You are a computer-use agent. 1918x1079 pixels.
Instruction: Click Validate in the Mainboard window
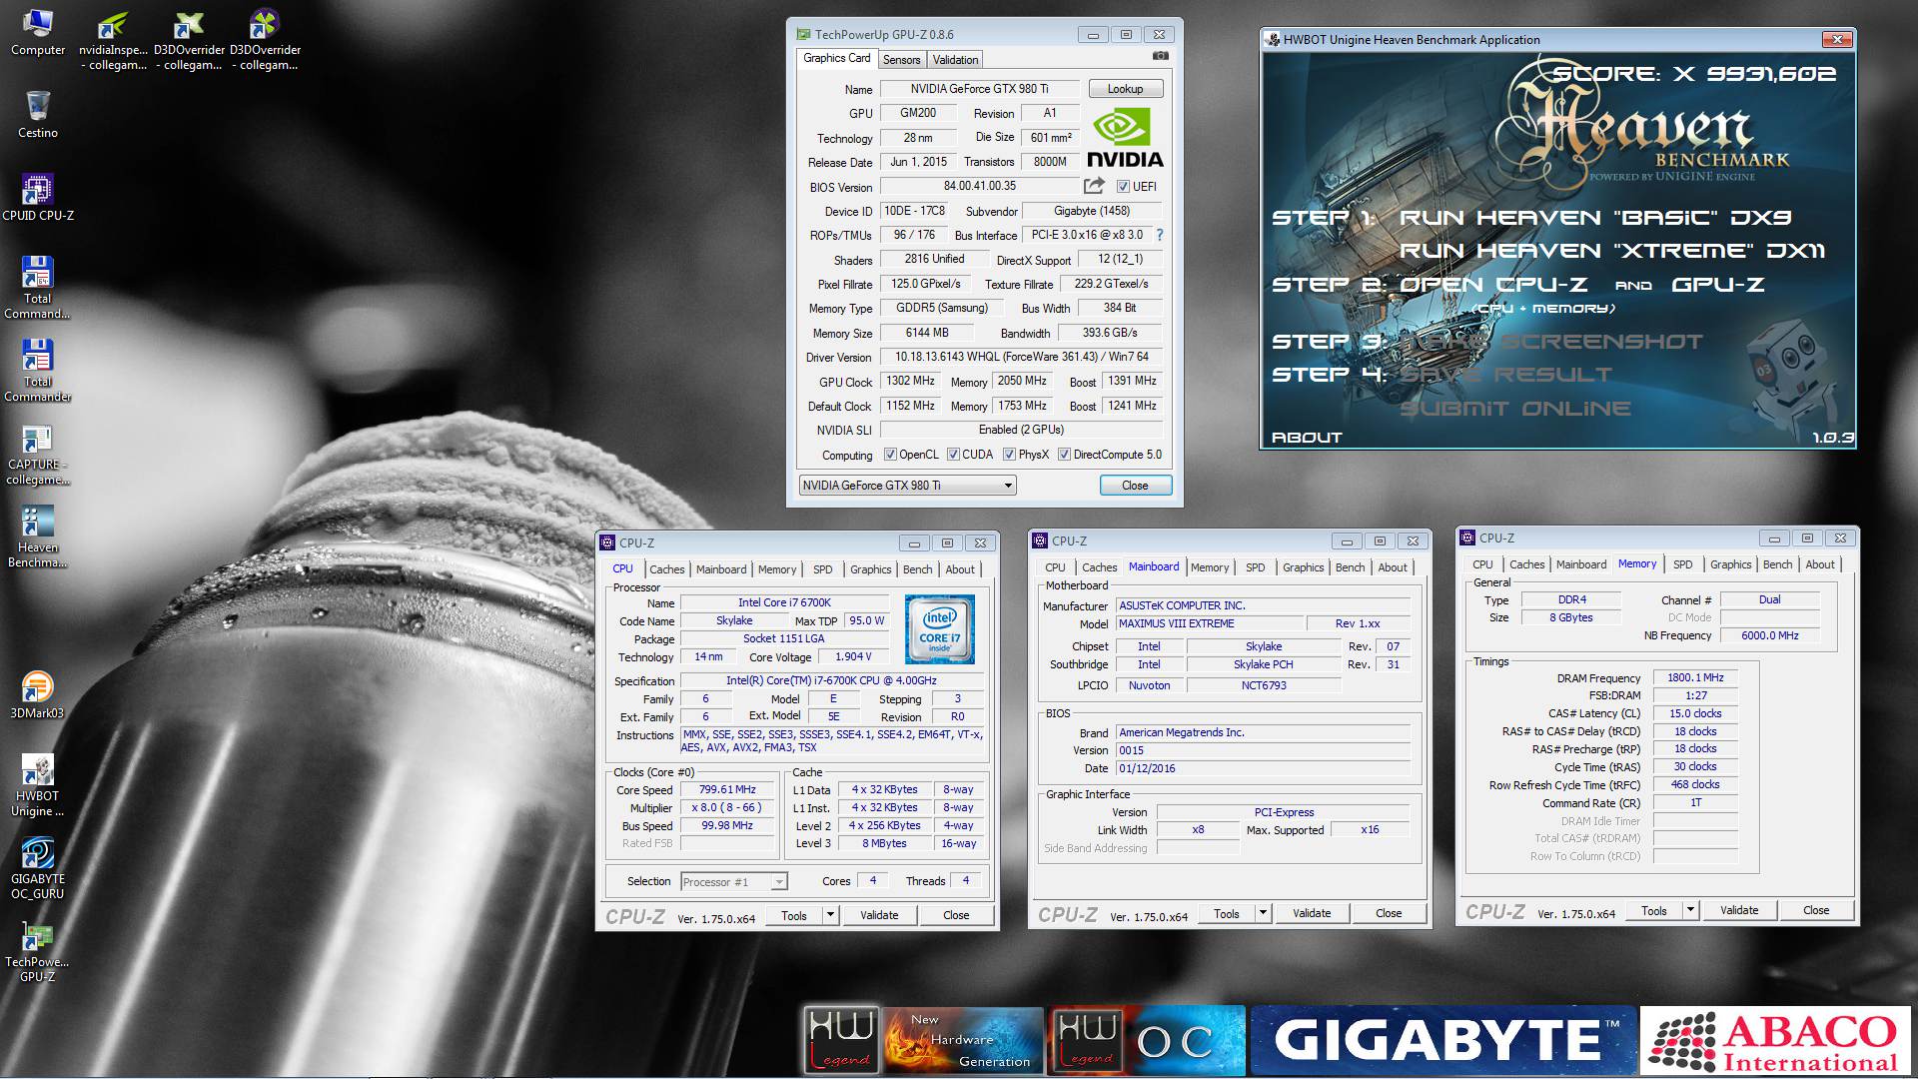point(1312,913)
